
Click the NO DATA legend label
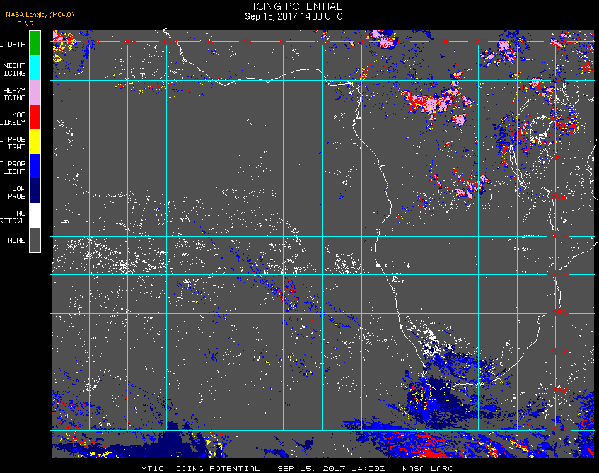tap(13, 44)
